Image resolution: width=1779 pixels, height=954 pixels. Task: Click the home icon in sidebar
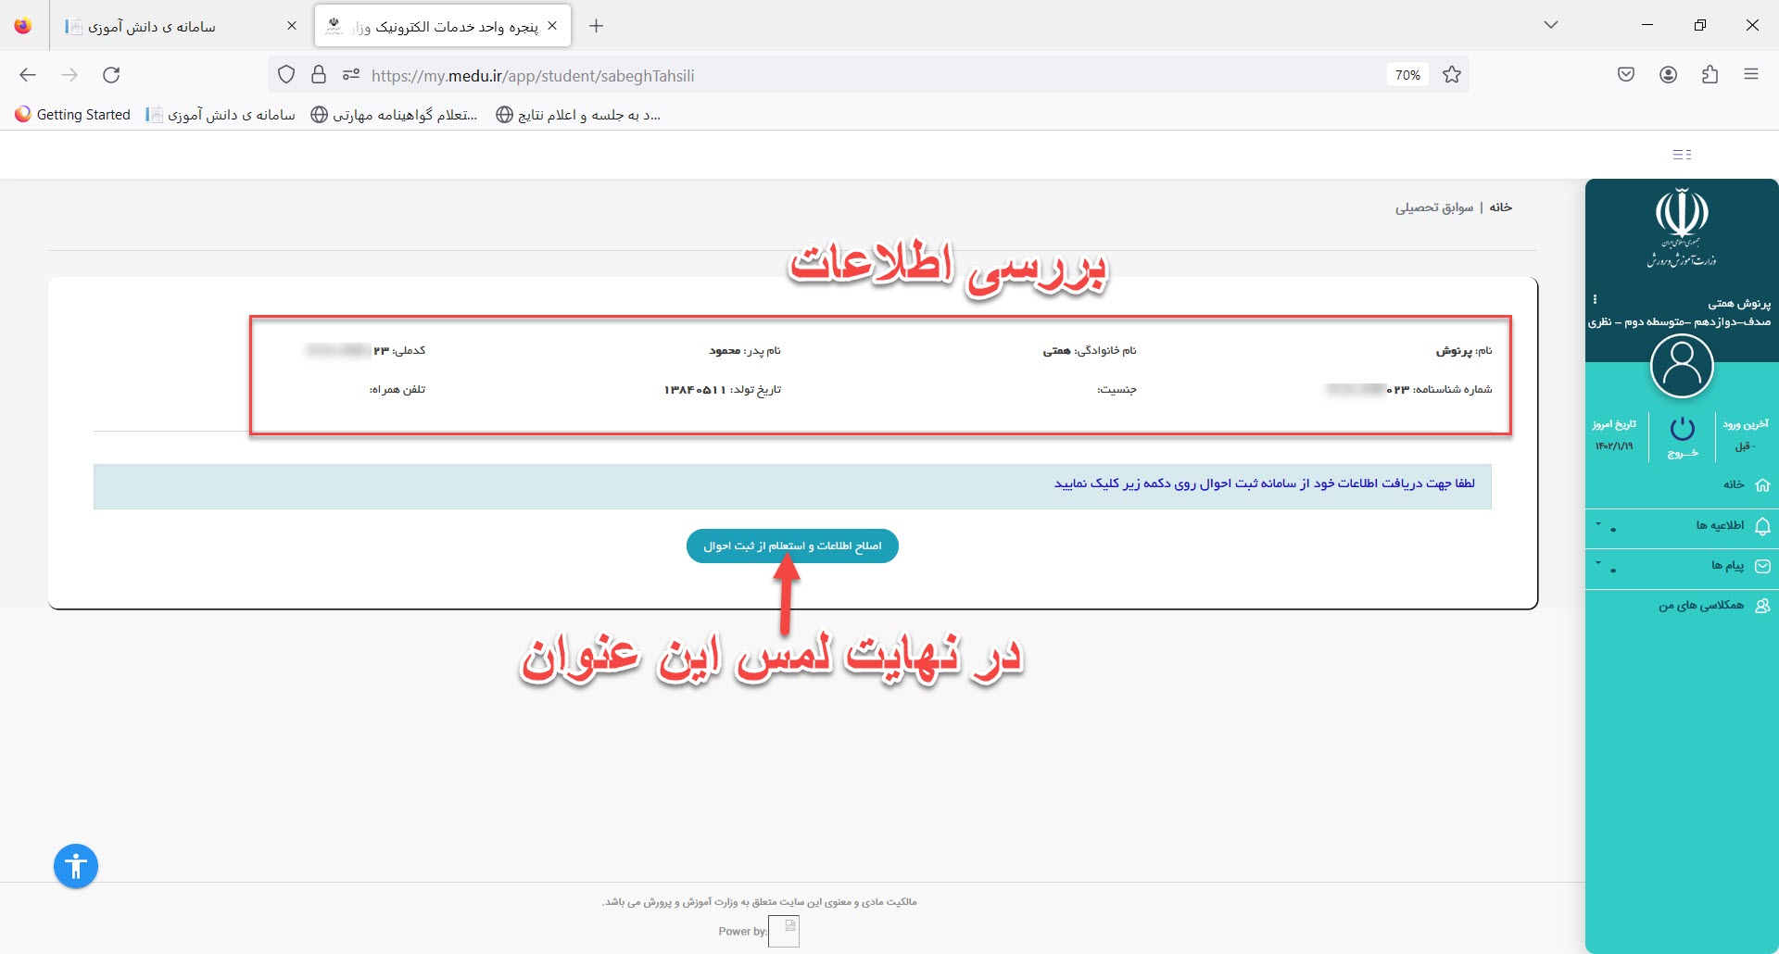pyautogui.click(x=1762, y=484)
